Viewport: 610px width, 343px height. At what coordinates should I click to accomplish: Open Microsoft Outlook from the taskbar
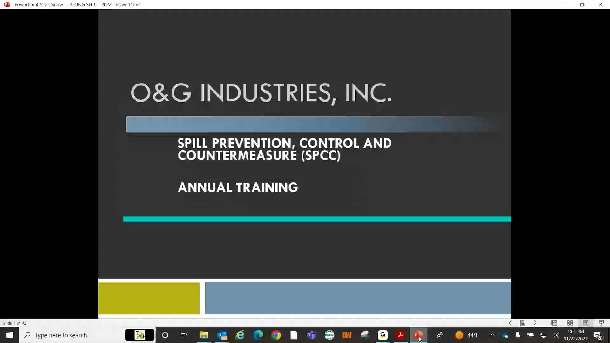[x=222, y=335]
